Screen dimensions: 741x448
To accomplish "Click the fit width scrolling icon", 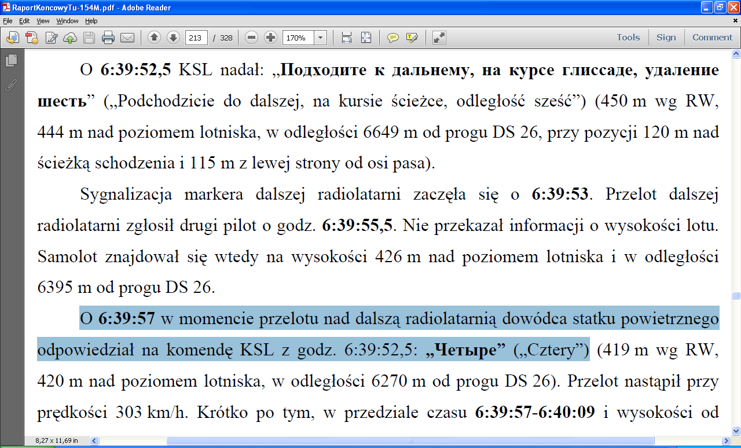I will tap(347, 38).
